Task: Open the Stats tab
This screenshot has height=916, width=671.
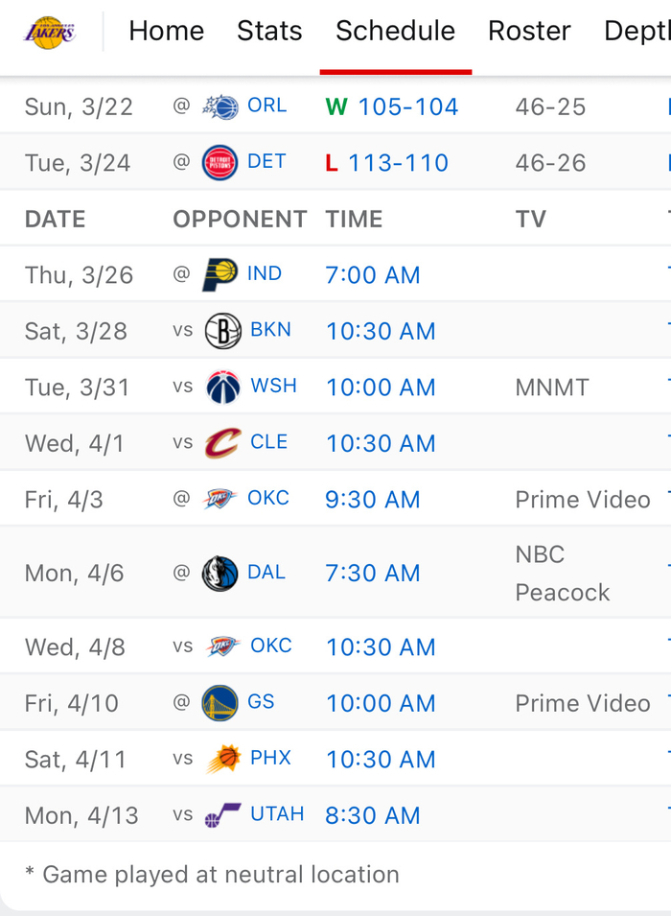Action: pos(269,31)
